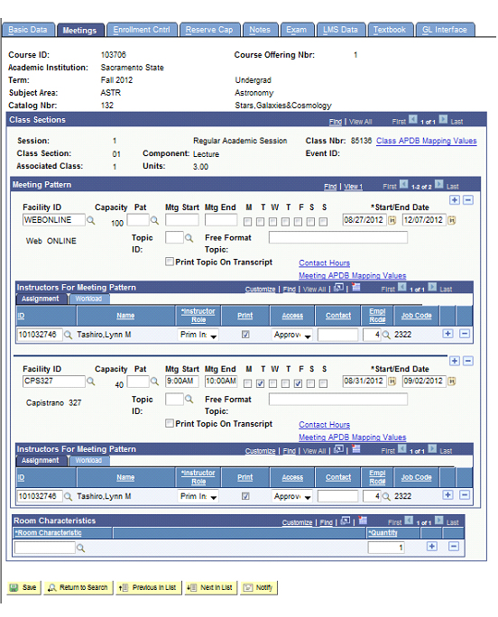Add a meeting pattern row above WEBONLINE
Image resolution: width=498 pixels, height=617 pixels.
pos(455,200)
